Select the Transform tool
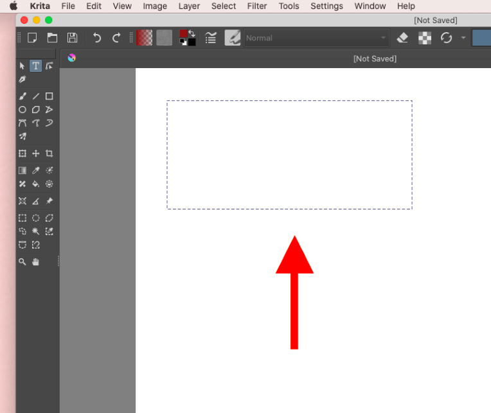The image size is (491, 413). pos(22,154)
